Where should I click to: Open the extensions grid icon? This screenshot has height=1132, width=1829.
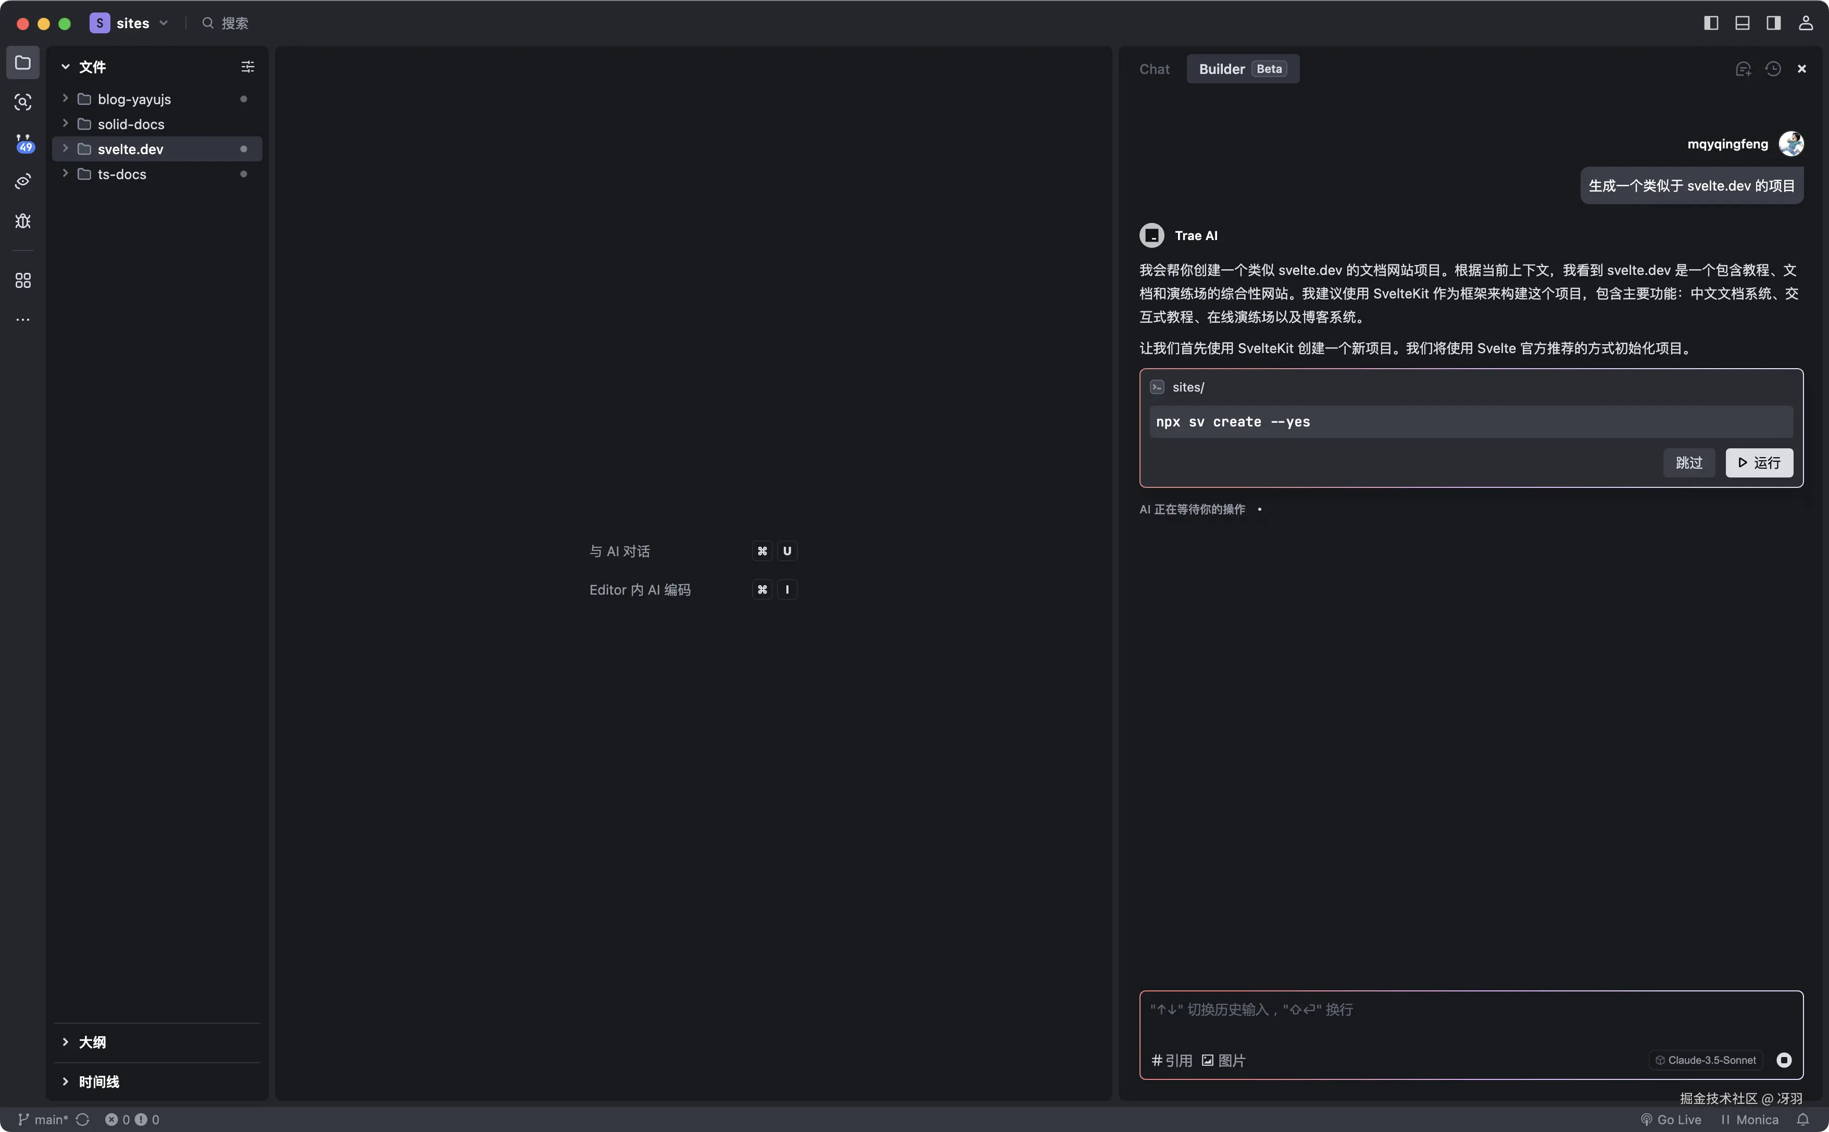point(23,281)
